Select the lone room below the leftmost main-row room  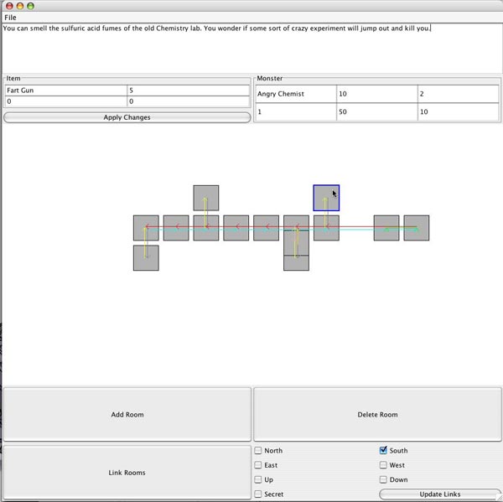coord(146,258)
